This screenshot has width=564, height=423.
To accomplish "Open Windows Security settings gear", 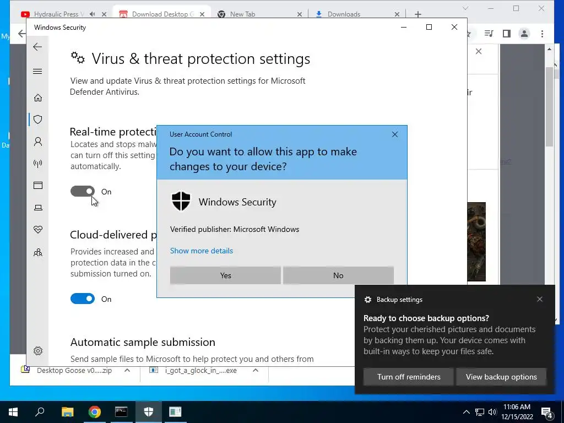I will 38,351.
